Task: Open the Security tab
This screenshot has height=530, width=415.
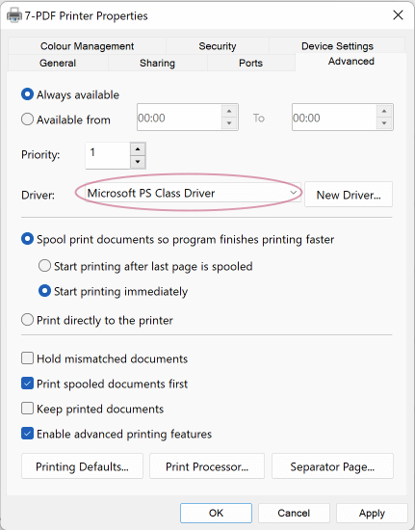Action: click(x=217, y=46)
